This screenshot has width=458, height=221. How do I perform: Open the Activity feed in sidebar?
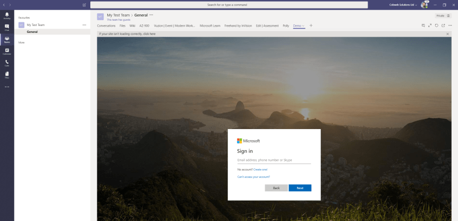[7, 15]
